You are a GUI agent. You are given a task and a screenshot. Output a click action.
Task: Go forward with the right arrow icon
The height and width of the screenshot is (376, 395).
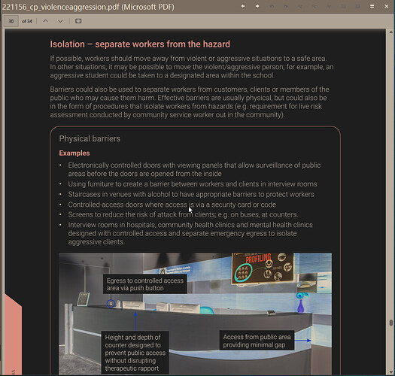click(x=257, y=6)
